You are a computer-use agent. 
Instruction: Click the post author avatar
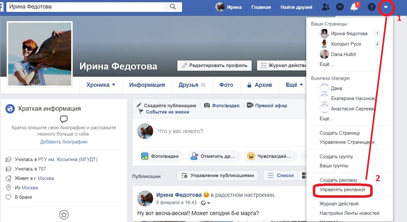pyautogui.click(x=145, y=198)
